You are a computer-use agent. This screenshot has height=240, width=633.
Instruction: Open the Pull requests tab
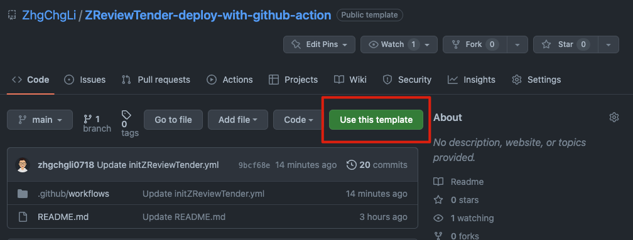[156, 80]
